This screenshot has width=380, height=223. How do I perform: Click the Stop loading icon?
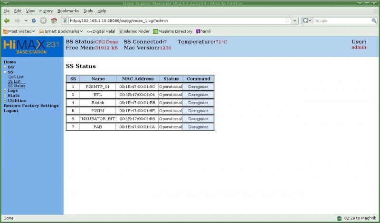click(43, 20)
